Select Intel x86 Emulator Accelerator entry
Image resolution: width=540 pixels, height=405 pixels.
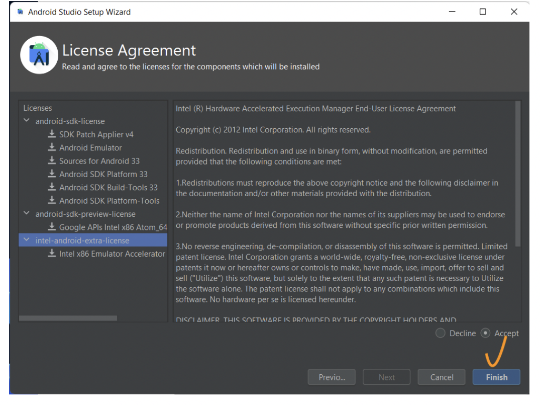coord(113,254)
